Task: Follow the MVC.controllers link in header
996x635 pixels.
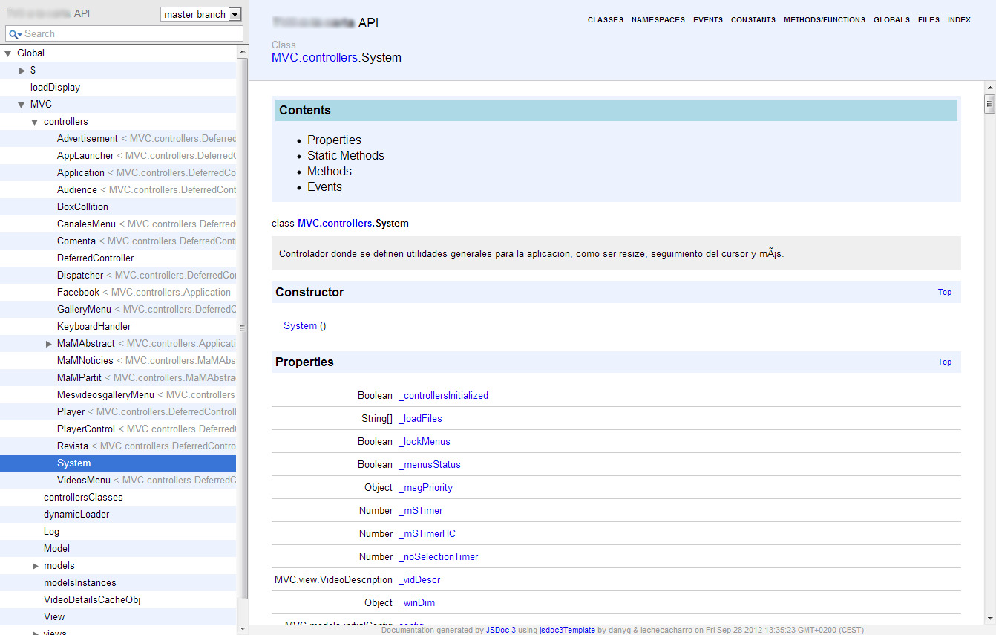Action: tap(315, 57)
